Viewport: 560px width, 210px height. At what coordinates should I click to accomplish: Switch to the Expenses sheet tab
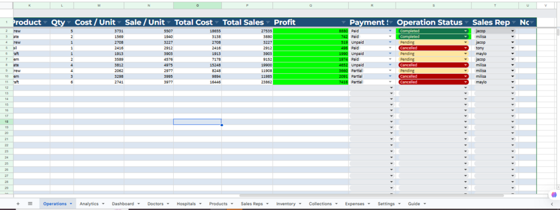click(x=354, y=204)
